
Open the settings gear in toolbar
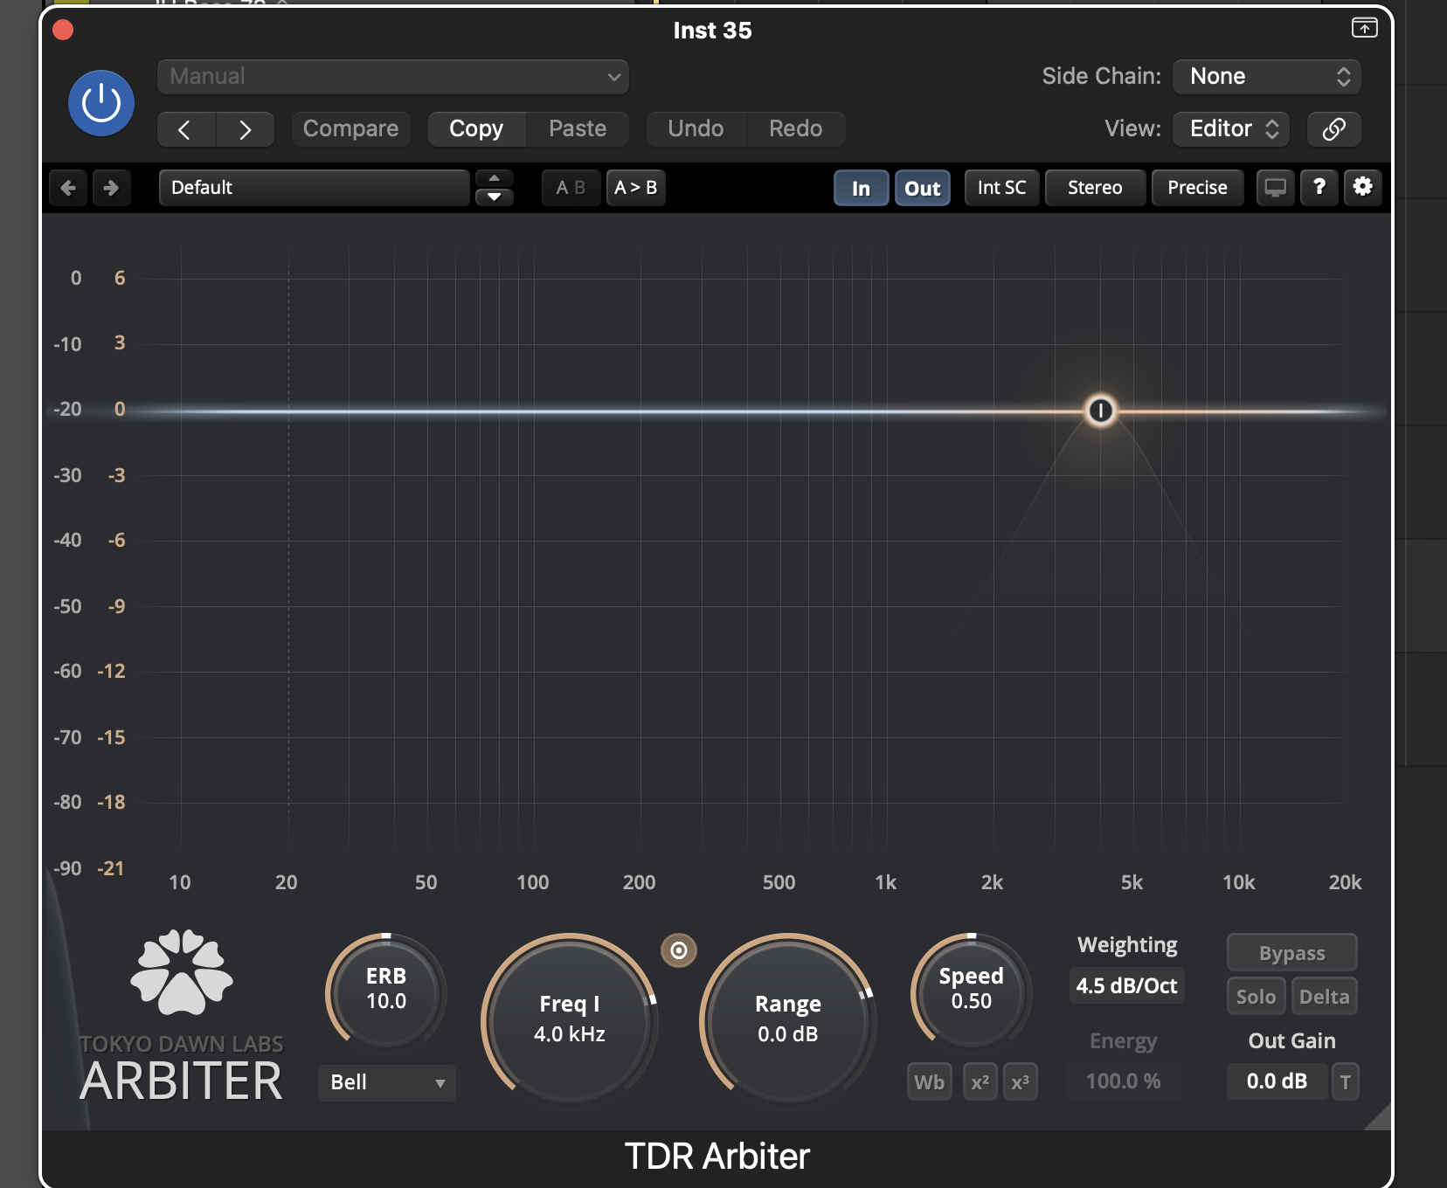click(x=1362, y=187)
